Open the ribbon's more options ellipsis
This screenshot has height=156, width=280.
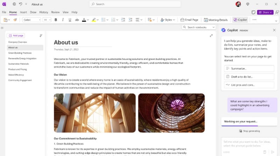pos(254,20)
